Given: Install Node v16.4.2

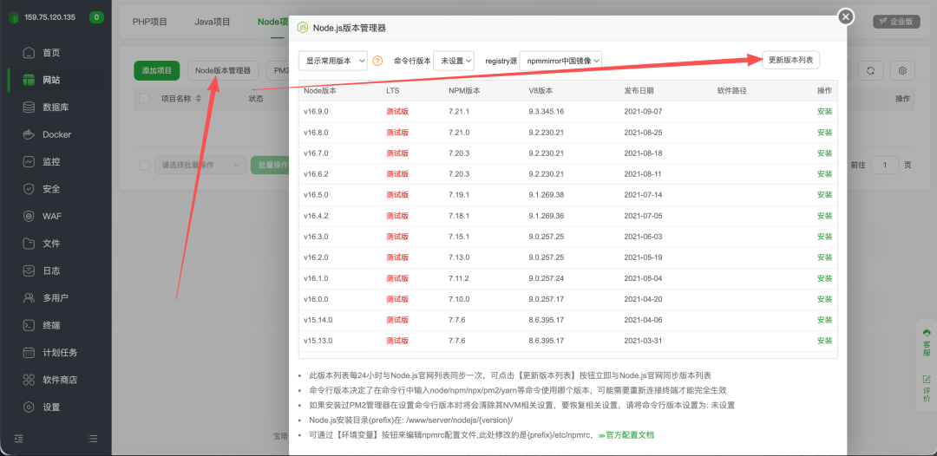Looking at the screenshot, I should tap(825, 216).
